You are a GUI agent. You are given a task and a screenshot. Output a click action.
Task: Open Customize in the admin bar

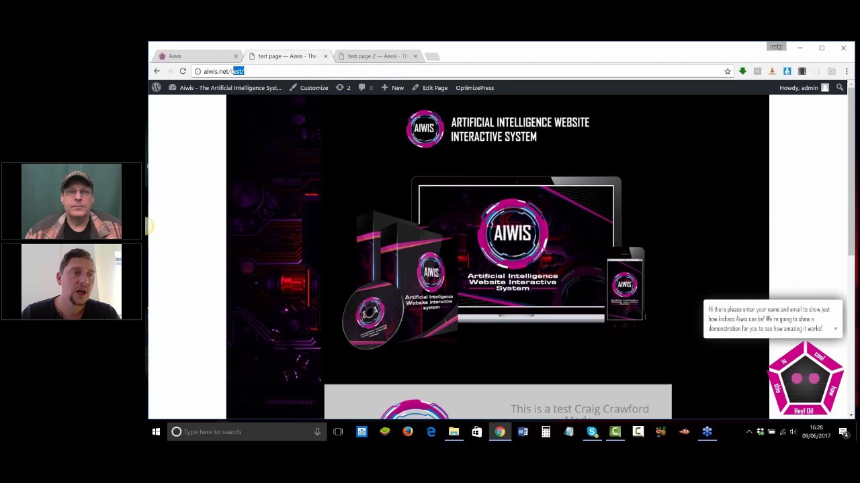click(x=308, y=88)
